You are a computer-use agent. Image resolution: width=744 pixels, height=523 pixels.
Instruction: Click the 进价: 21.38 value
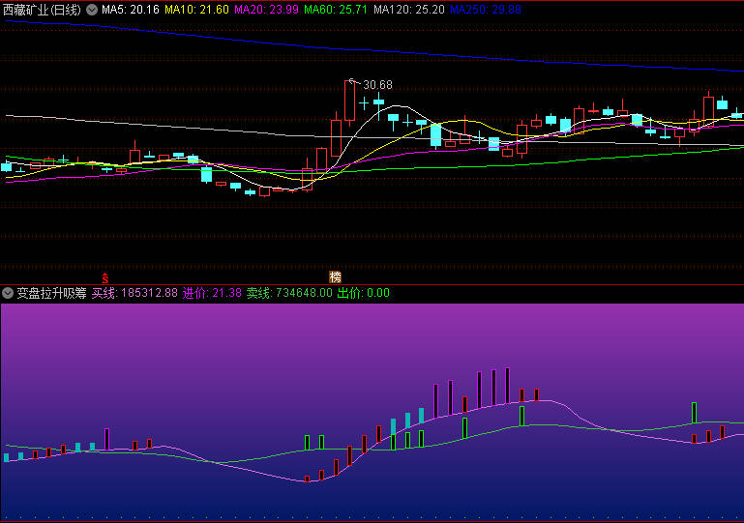212,293
